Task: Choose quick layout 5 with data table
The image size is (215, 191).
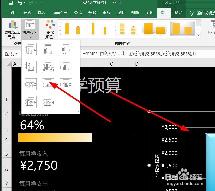Action: point(48,67)
